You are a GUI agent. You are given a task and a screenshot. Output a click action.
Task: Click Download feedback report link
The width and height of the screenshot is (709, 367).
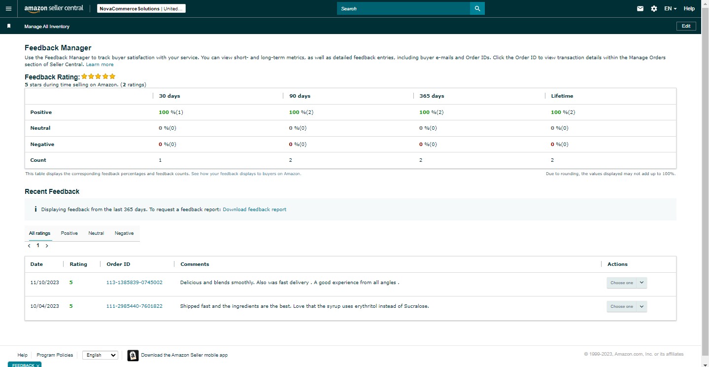254,209
